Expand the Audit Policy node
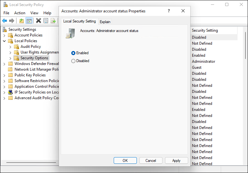This screenshot has height=173, width=248. point(10,47)
